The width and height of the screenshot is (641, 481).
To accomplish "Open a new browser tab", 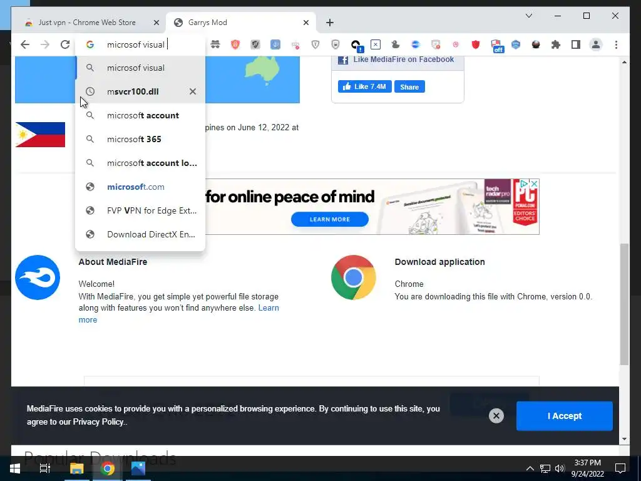I will pyautogui.click(x=330, y=23).
